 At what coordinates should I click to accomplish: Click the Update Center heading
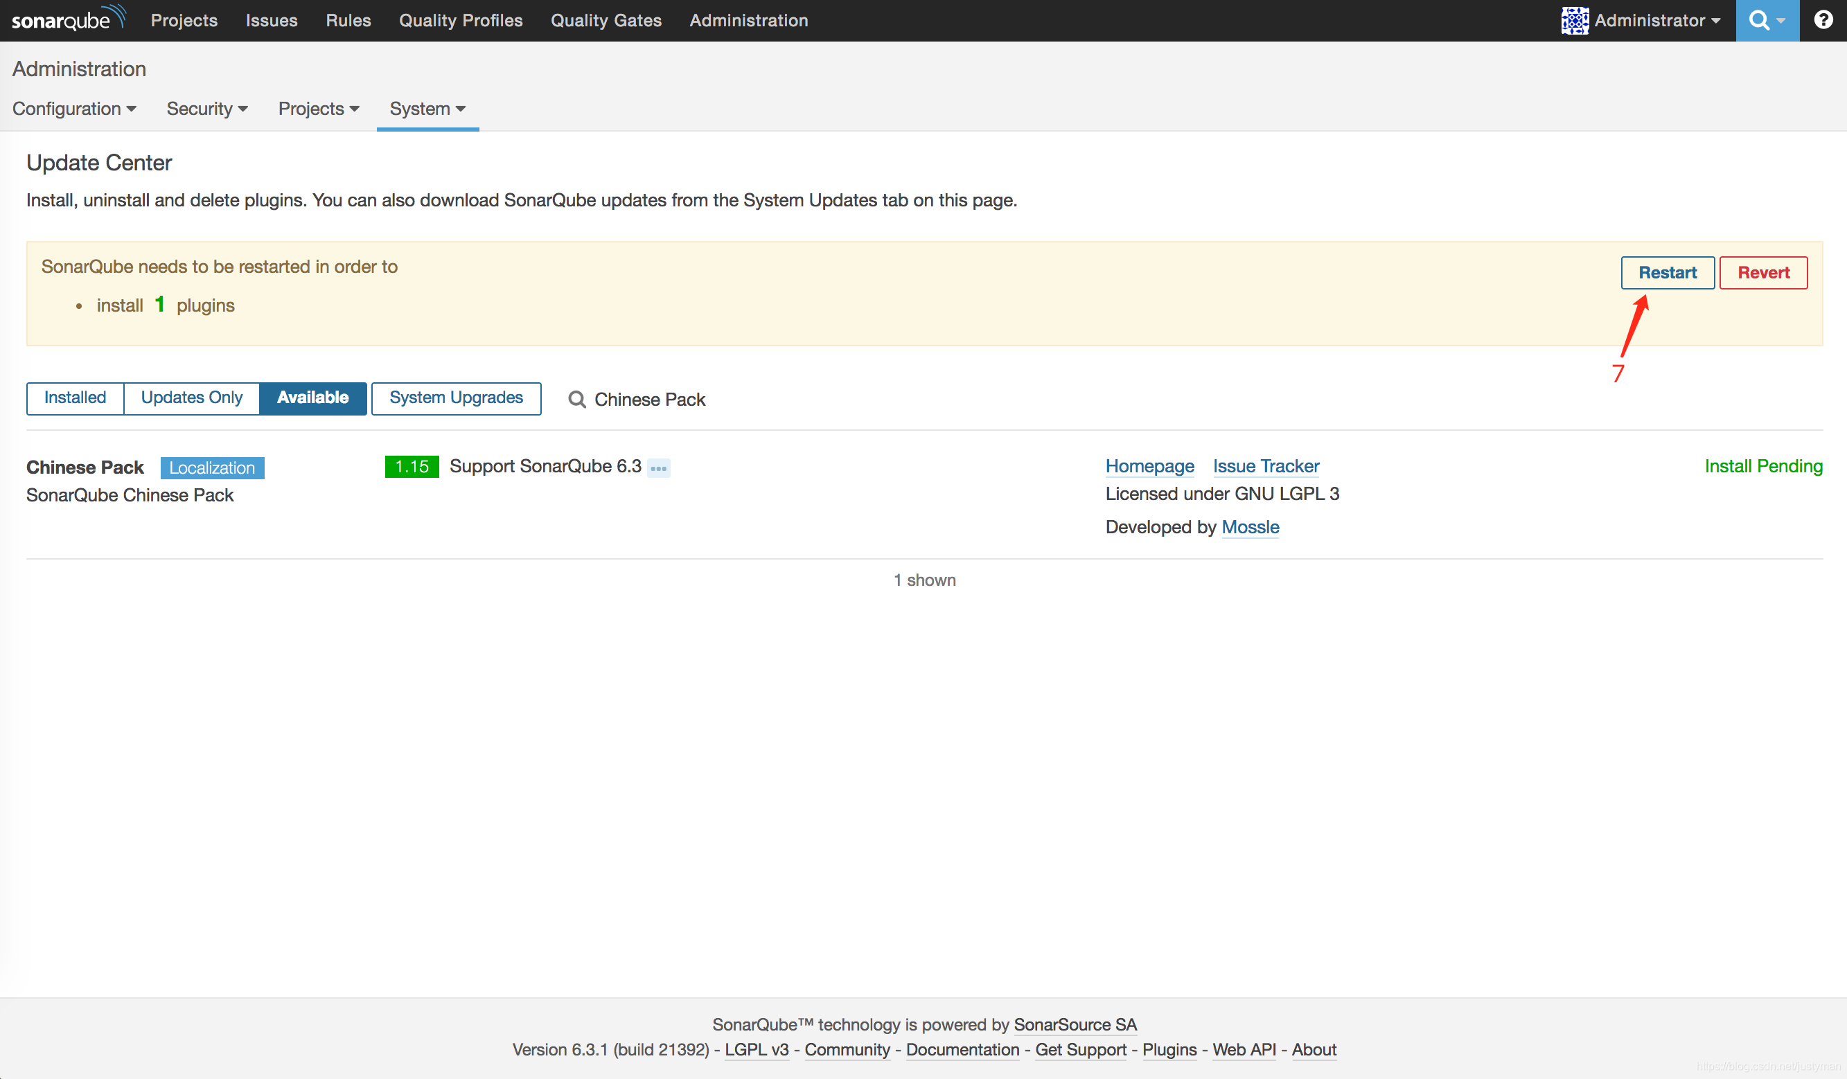pyautogui.click(x=99, y=163)
